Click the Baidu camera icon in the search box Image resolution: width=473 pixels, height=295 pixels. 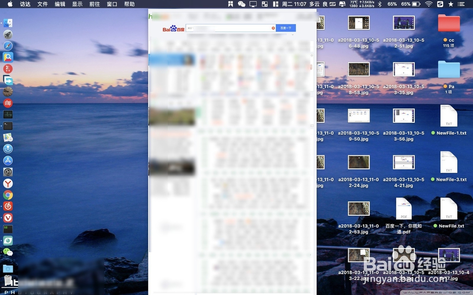pos(273,28)
